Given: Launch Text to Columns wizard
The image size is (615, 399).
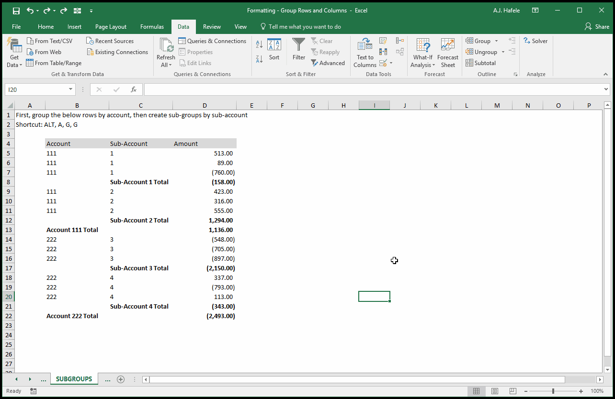Looking at the screenshot, I should coord(365,53).
